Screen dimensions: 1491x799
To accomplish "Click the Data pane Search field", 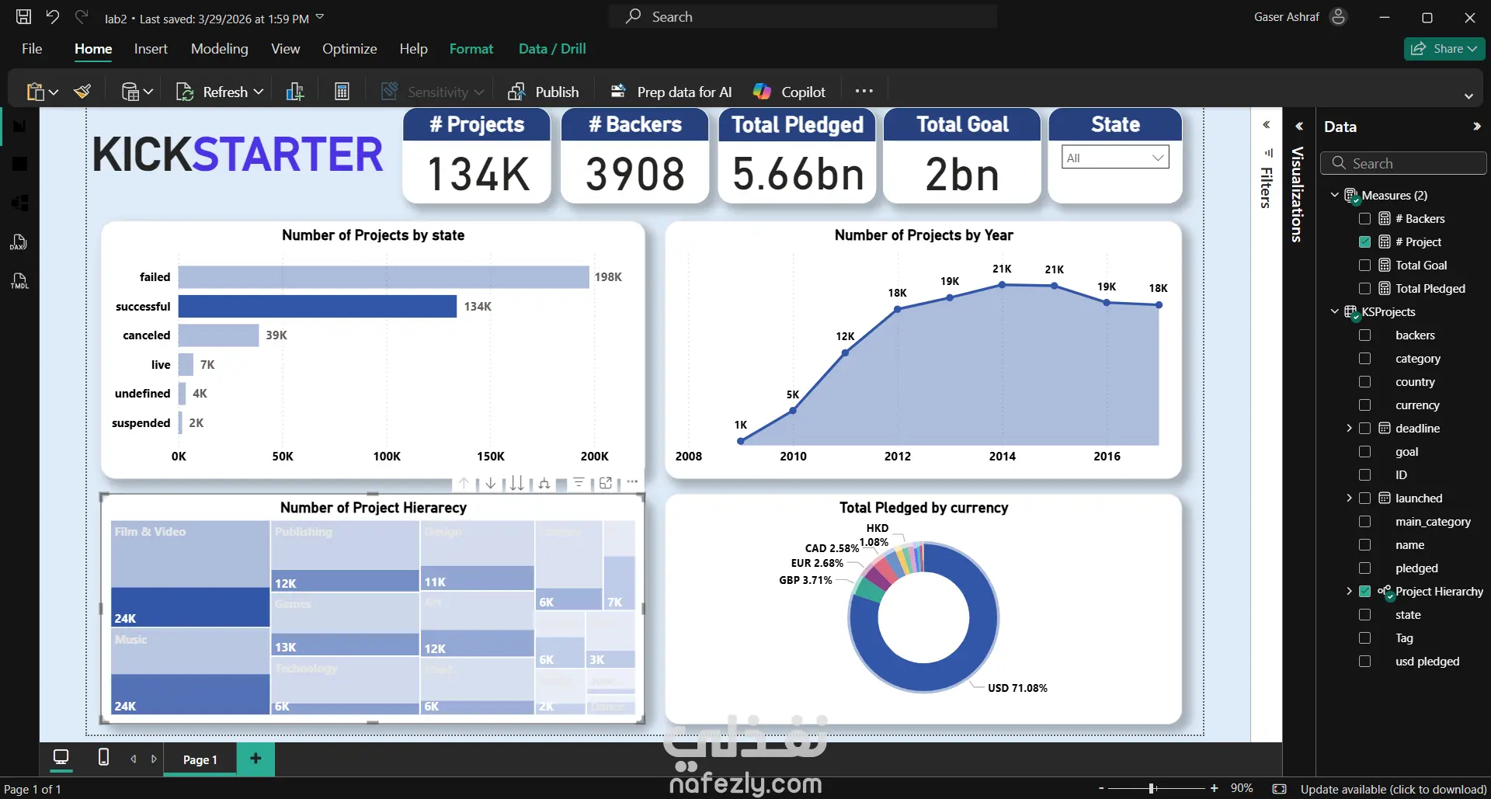I will [x=1405, y=163].
